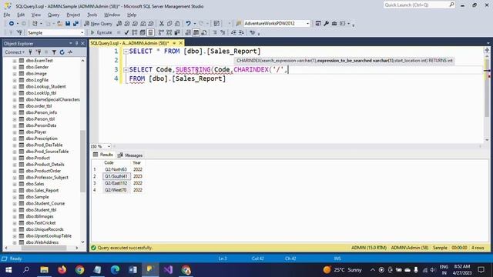Image resolution: width=493 pixels, height=277 pixels.
Task: Open the Sample database dropdown
Action: tap(82, 32)
